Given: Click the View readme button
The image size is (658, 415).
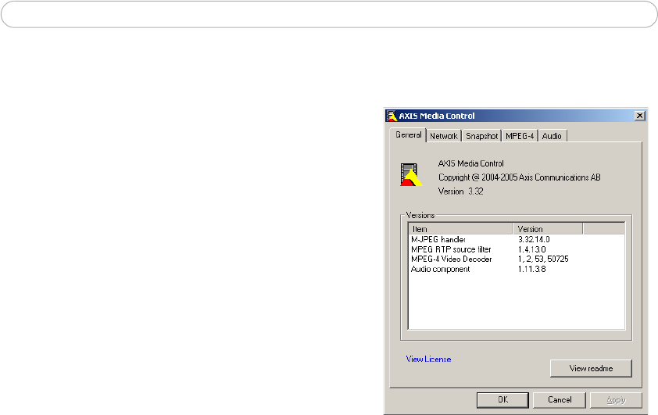Looking at the screenshot, I should click(x=591, y=368).
